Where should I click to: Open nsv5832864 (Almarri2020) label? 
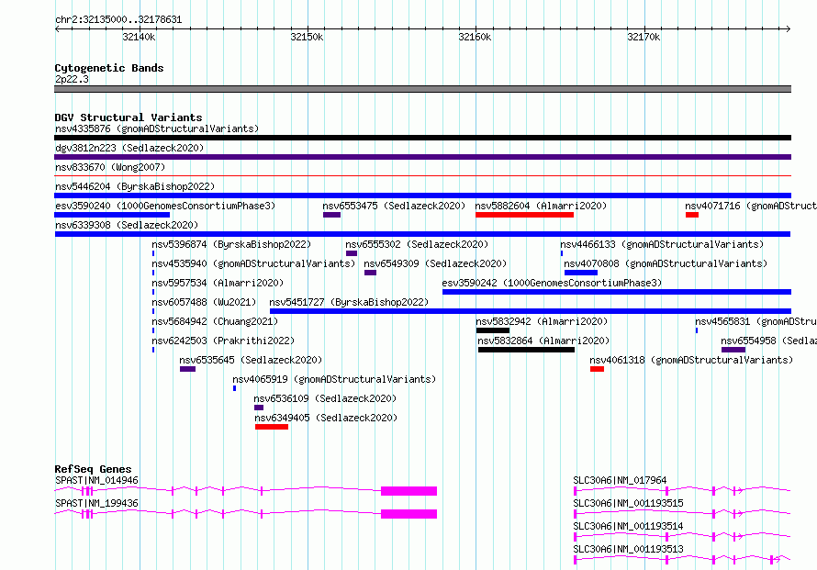543,341
